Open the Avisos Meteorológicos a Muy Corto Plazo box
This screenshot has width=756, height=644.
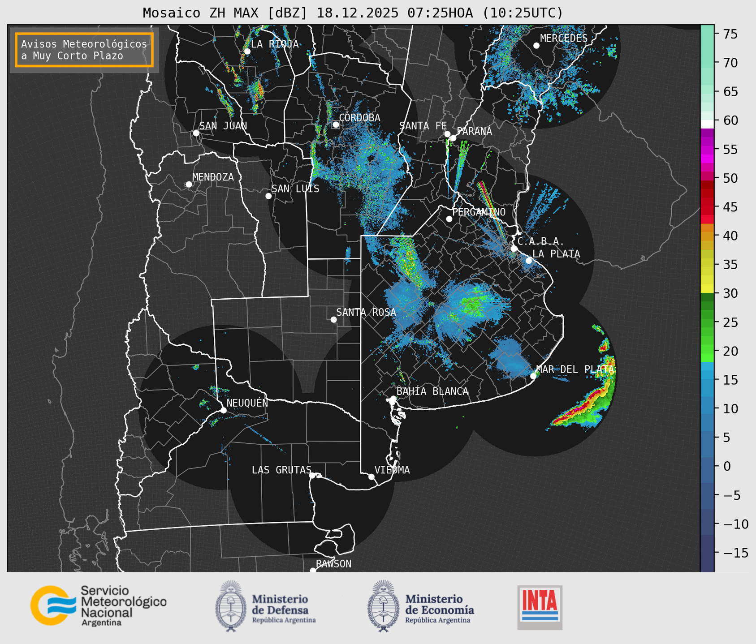[x=84, y=50]
